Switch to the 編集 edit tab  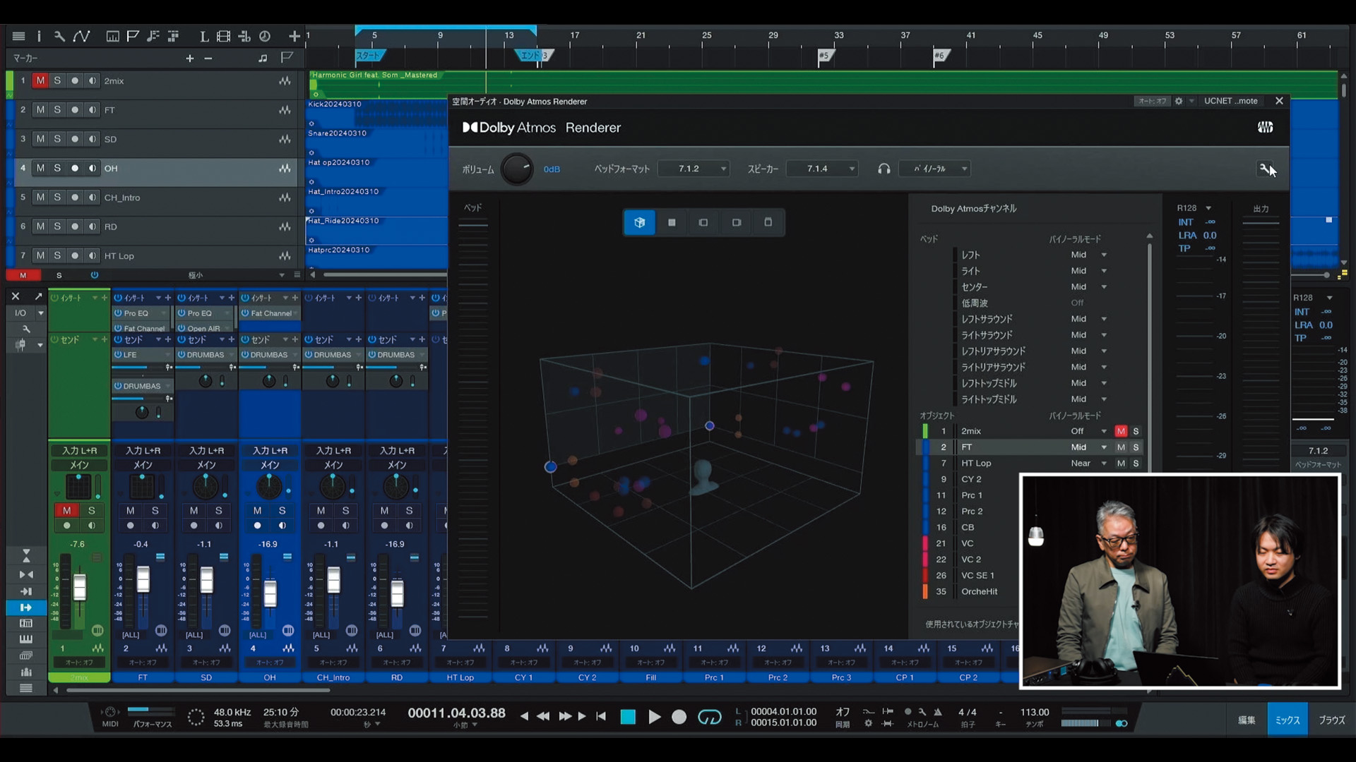[1247, 720]
